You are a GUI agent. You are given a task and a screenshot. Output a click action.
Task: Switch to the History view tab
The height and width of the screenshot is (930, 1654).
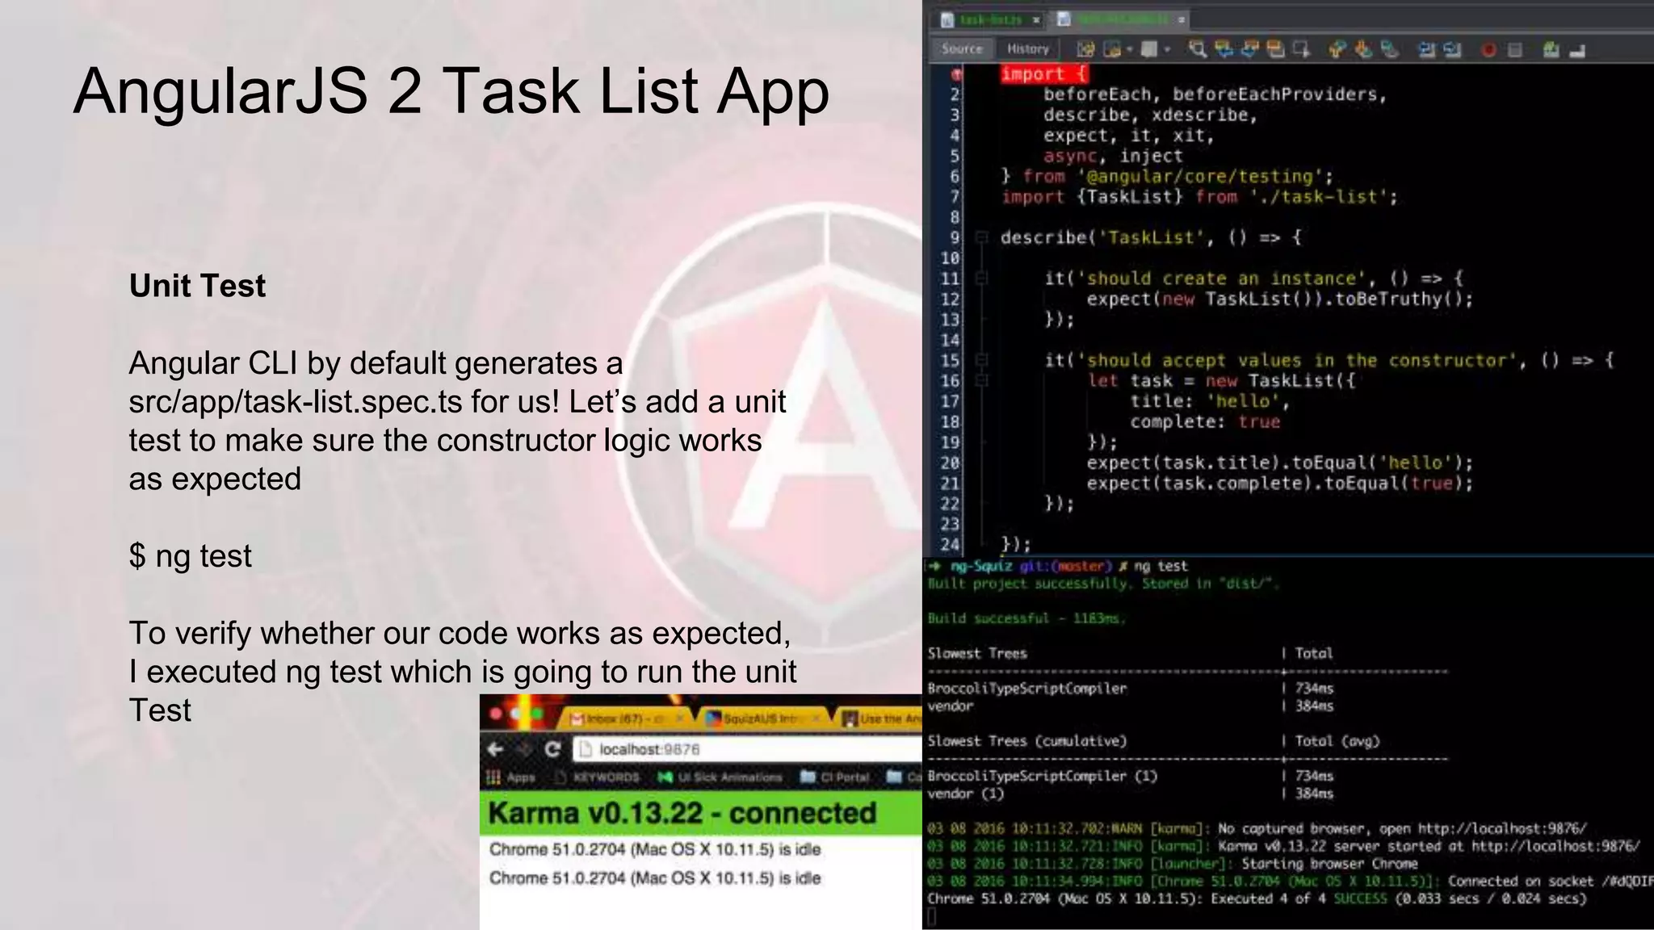tap(1027, 48)
